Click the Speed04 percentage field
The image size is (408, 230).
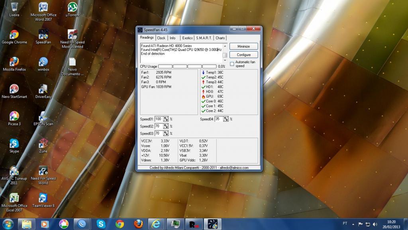point(219,119)
